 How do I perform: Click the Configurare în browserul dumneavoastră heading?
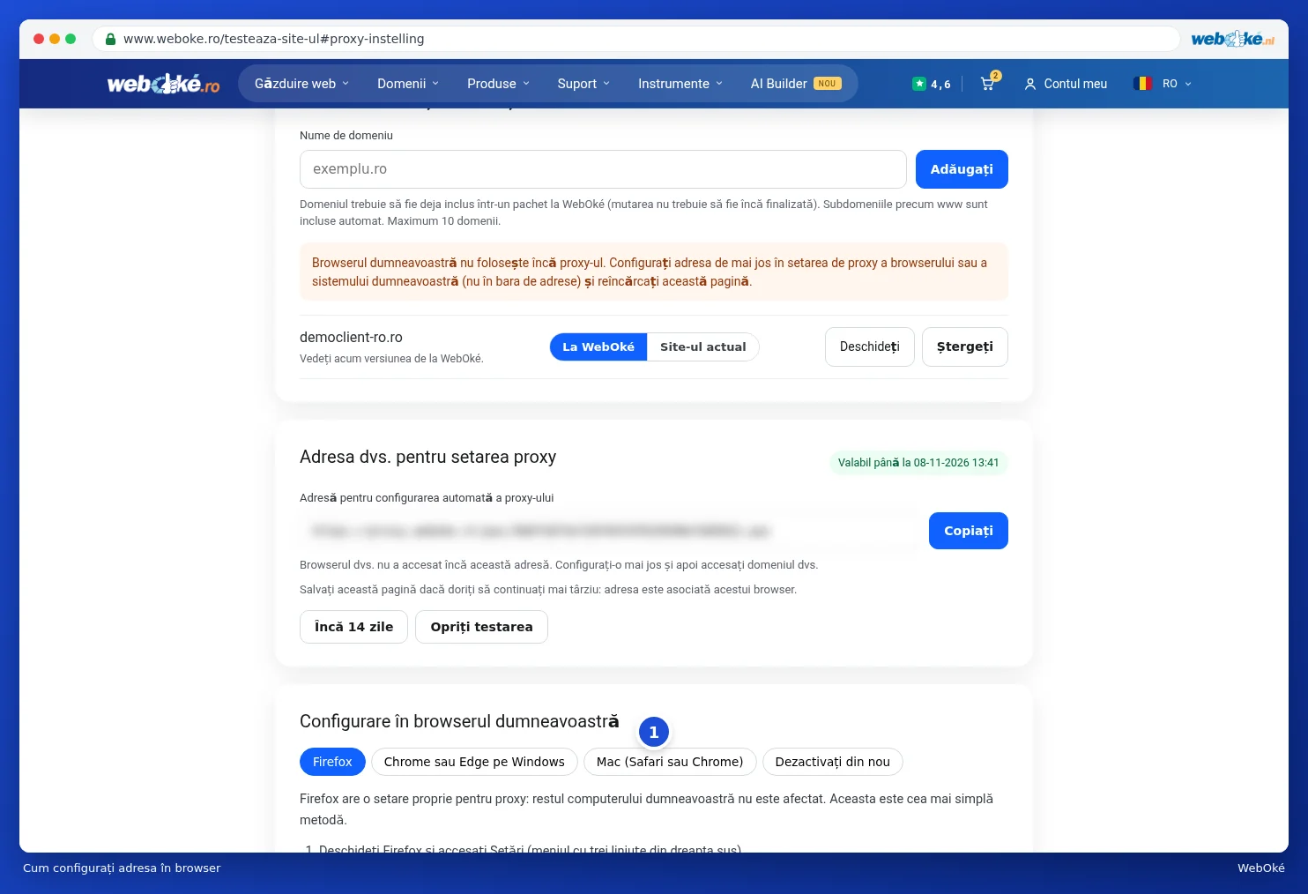459,721
